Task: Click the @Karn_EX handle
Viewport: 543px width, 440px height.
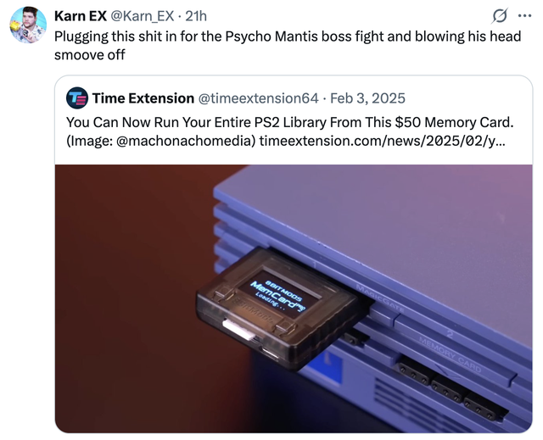Action: click(x=142, y=16)
